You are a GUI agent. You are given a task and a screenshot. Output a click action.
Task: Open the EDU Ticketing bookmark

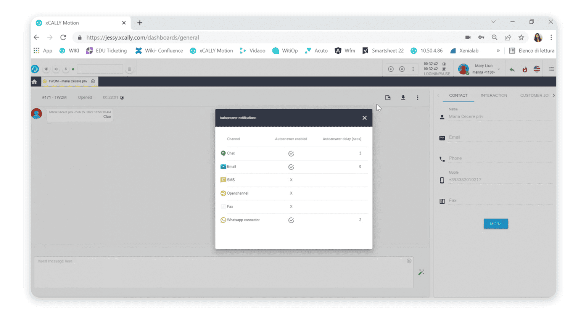click(106, 51)
